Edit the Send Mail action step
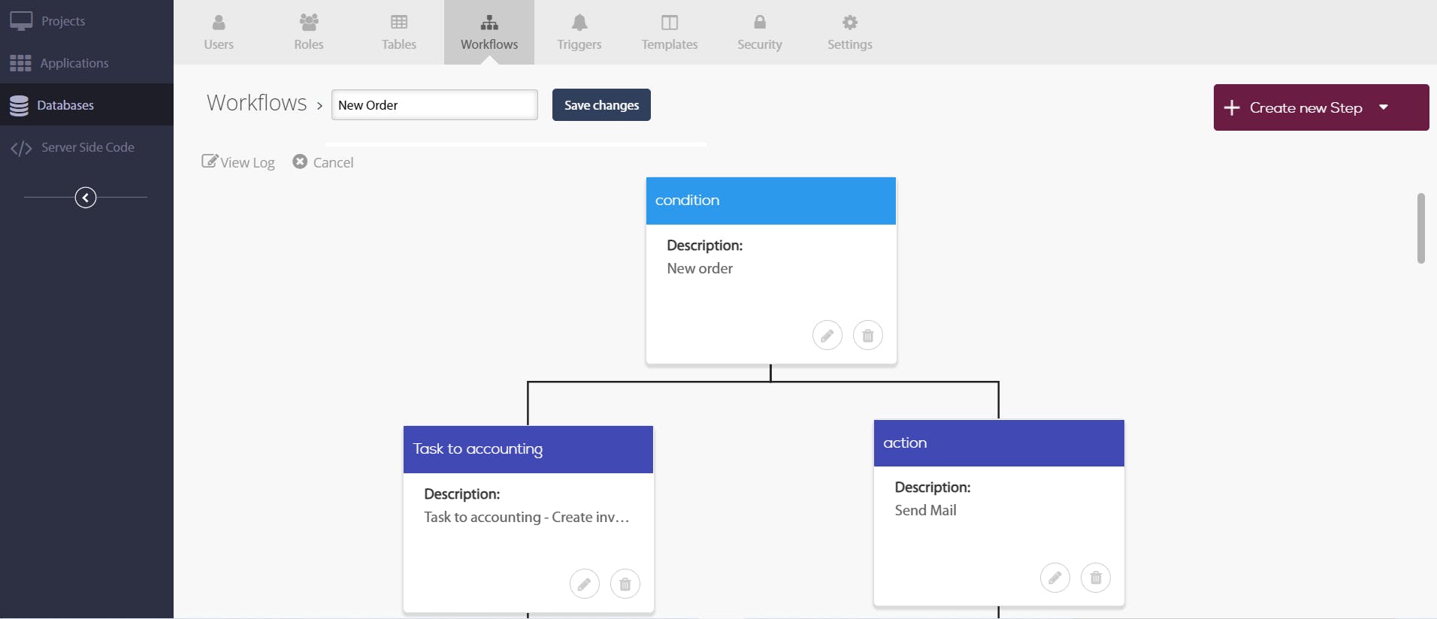1437x619 pixels. (x=1054, y=578)
